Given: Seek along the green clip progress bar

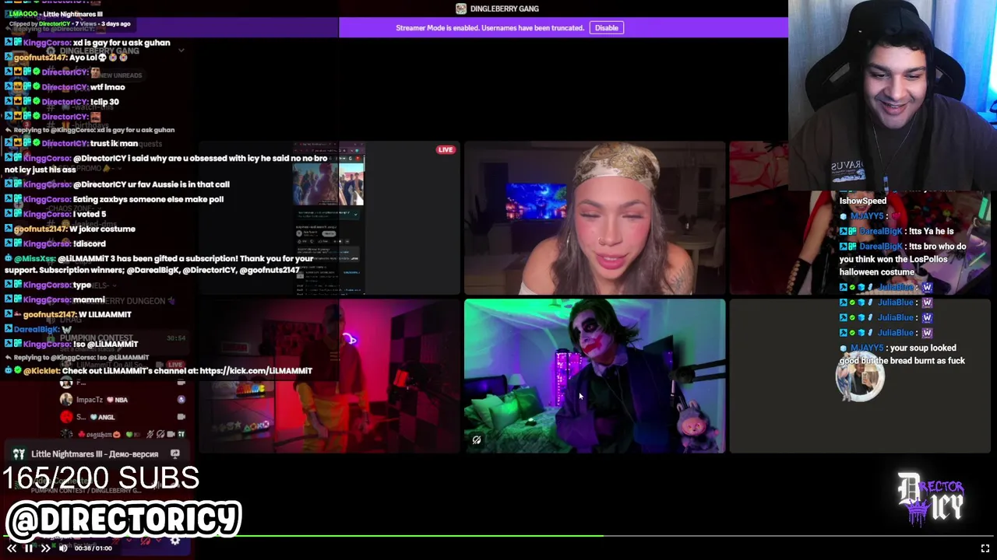Looking at the screenshot, I should point(498,536).
